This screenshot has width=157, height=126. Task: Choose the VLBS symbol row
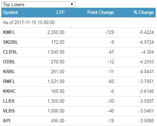click(x=79, y=111)
